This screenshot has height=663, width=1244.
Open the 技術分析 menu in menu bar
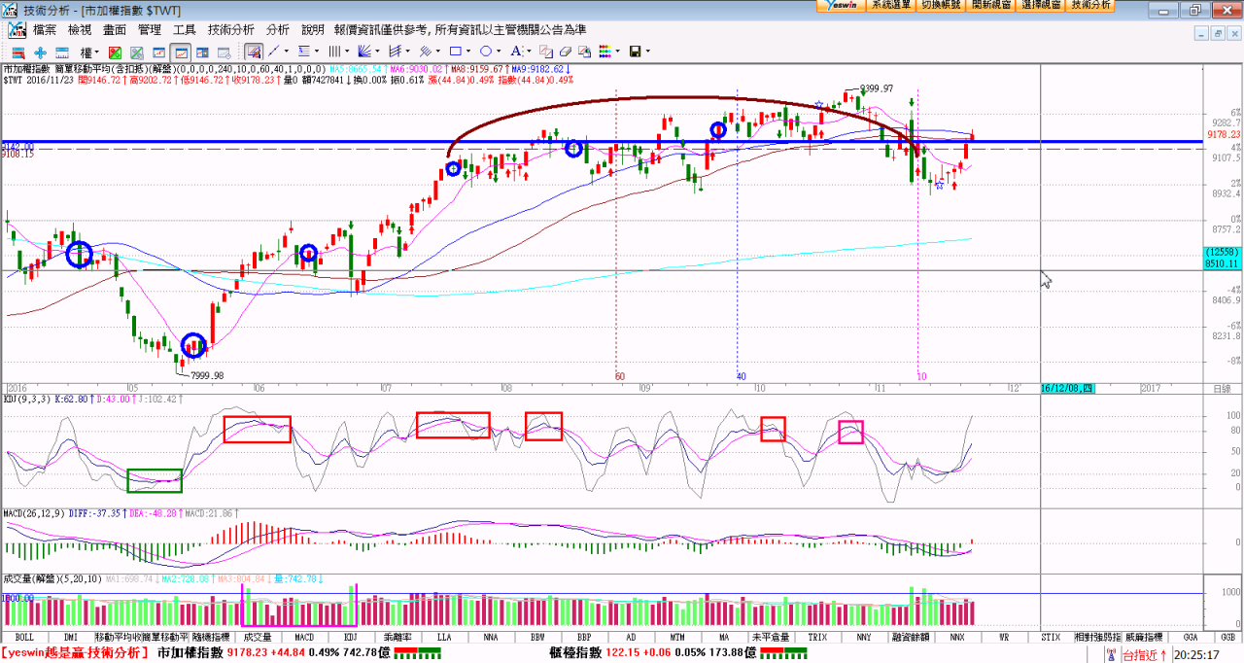coord(230,30)
